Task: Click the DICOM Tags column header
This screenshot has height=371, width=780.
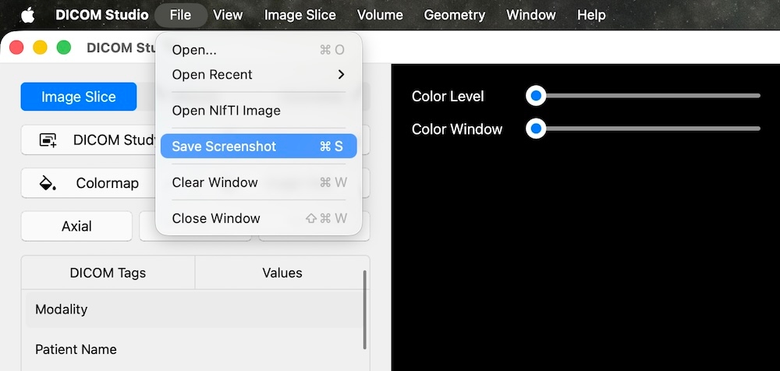Action: coord(108,273)
